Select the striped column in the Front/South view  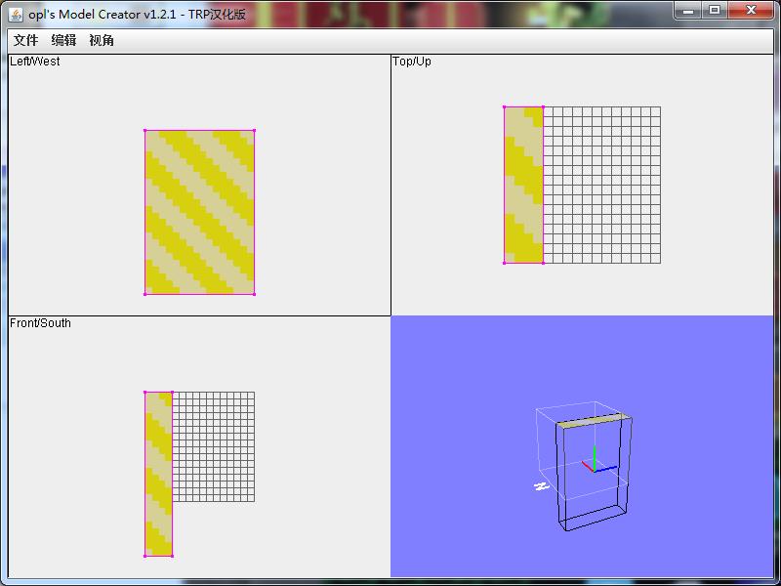point(158,474)
